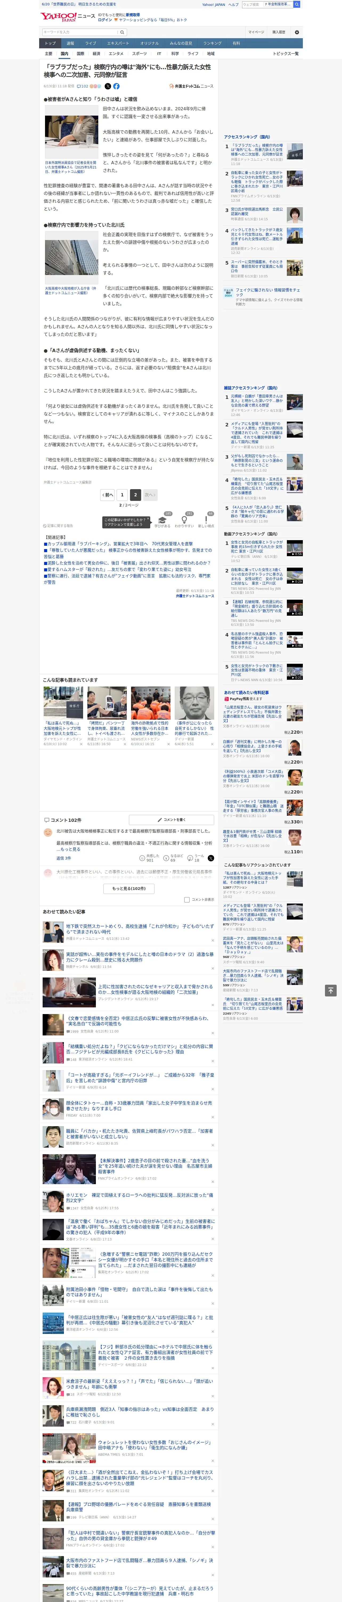Click the photo of woman at desk in article
The height and width of the screenshot is (1602, 342).
[x=71, y=132]
